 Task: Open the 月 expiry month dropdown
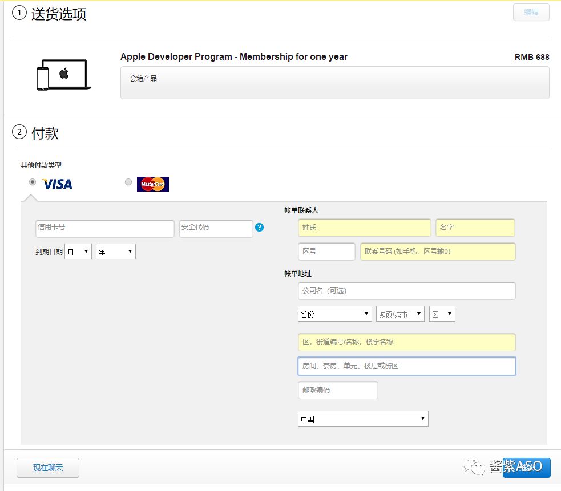click(x=78, y=251)
